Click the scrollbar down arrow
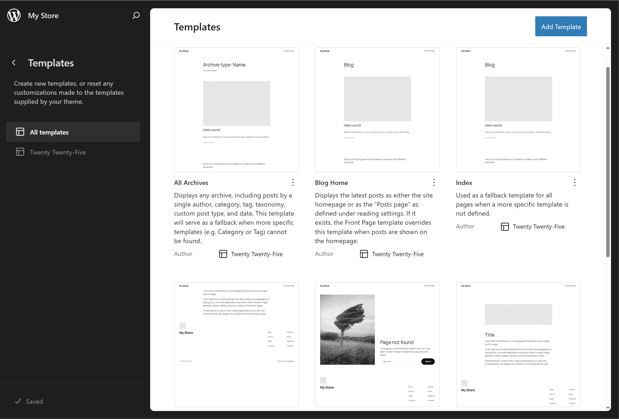The height and width of the screenshot is (419, 619). [x=608, y=408]
